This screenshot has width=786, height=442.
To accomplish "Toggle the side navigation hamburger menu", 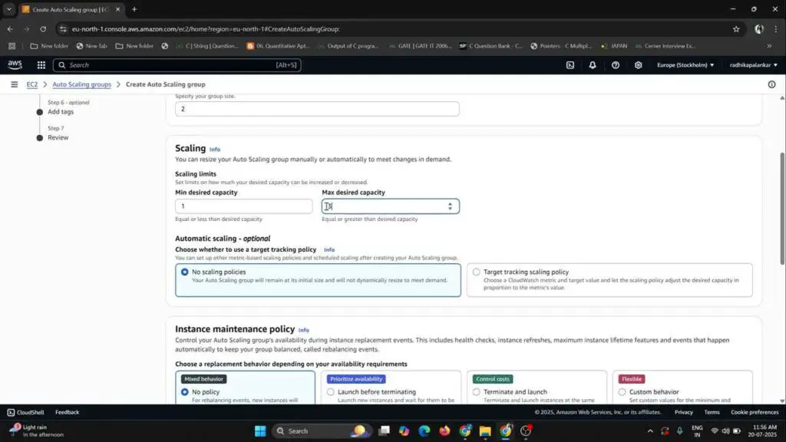I will click(x=14, y=84).
